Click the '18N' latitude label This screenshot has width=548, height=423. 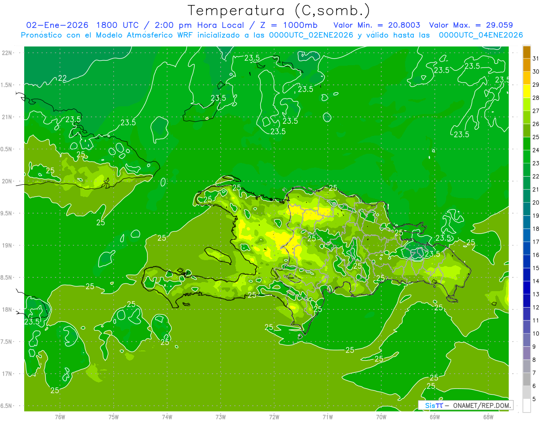coord(6,309)
